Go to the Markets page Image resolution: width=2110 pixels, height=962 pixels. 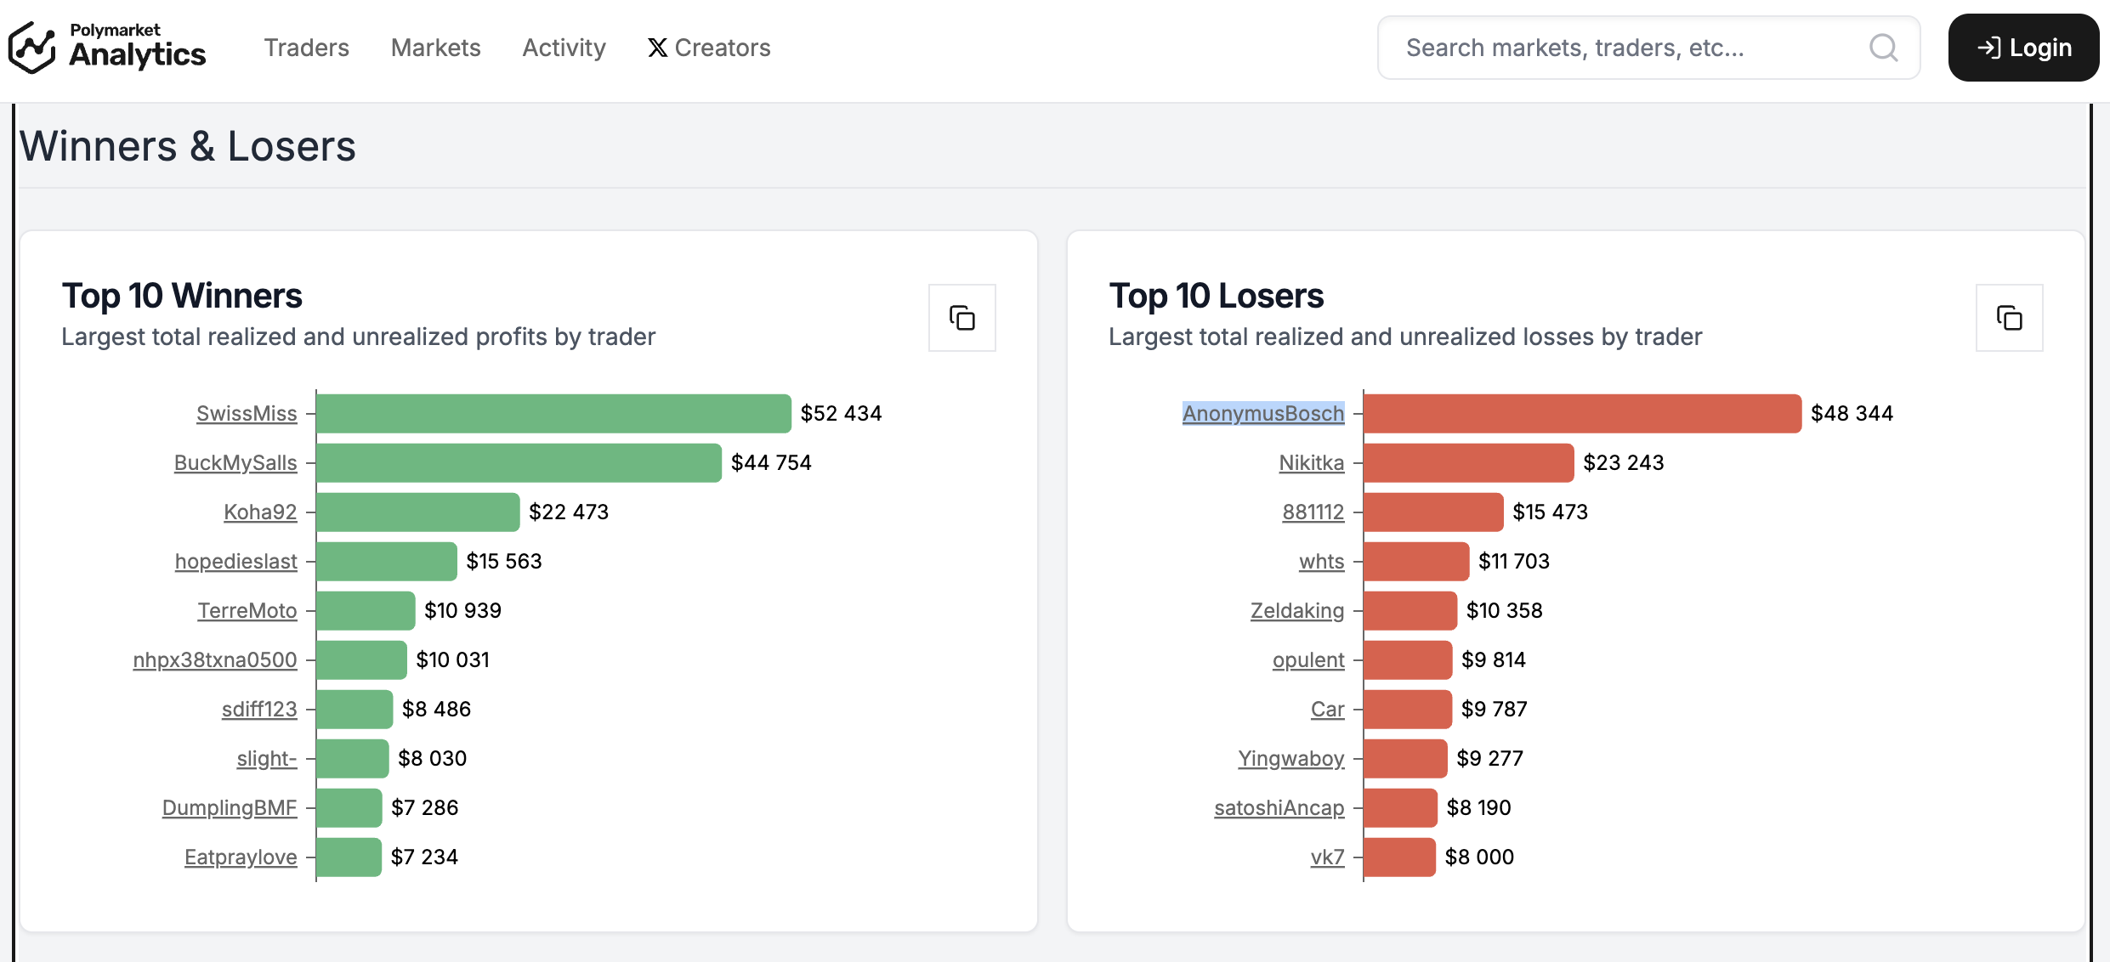click(435, 48)
